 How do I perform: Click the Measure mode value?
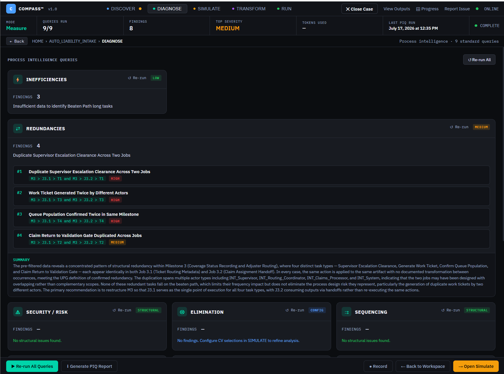(x=16, y=28)
